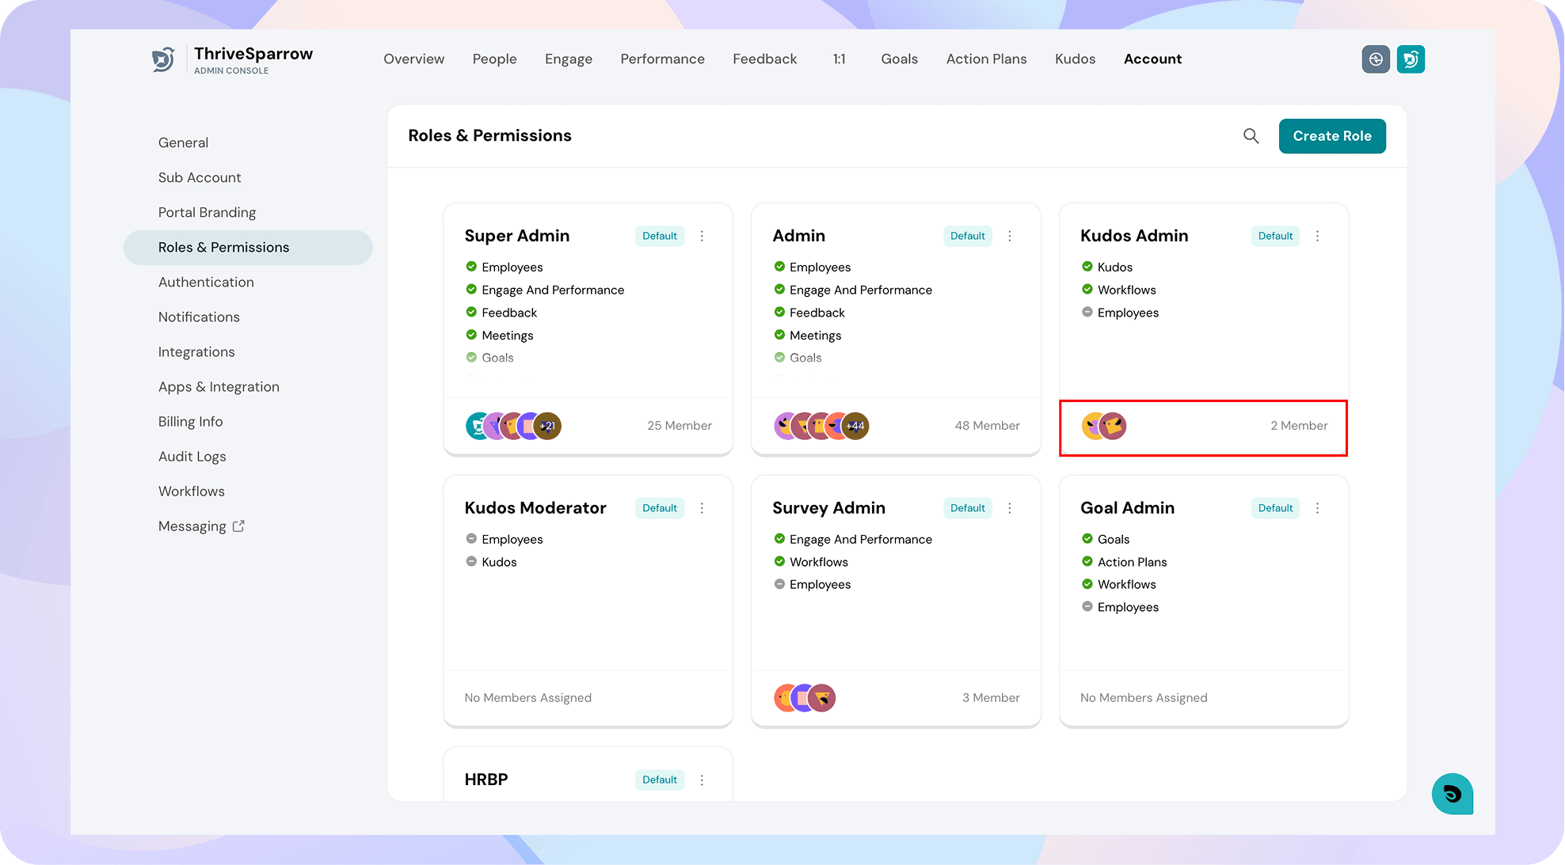Switch to the Goals tab

click(900, 59)
